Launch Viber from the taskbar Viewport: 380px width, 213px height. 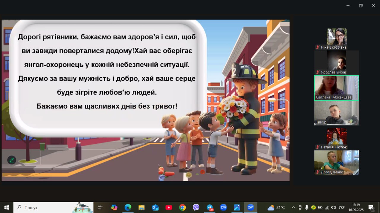(196, 207)
